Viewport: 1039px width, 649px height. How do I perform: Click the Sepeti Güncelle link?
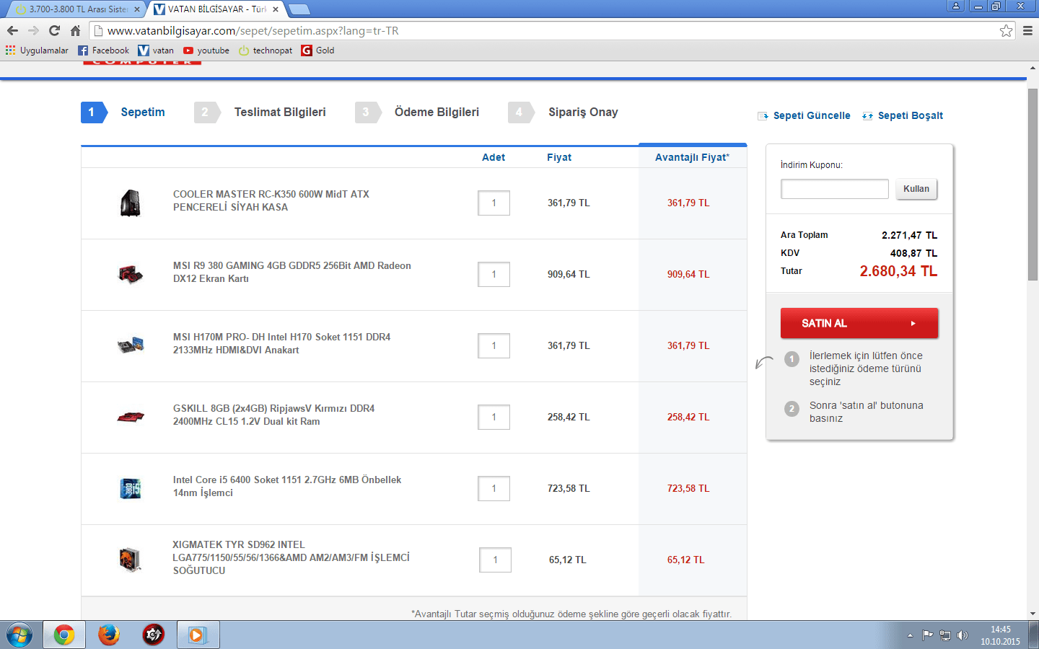click(804, 115)
